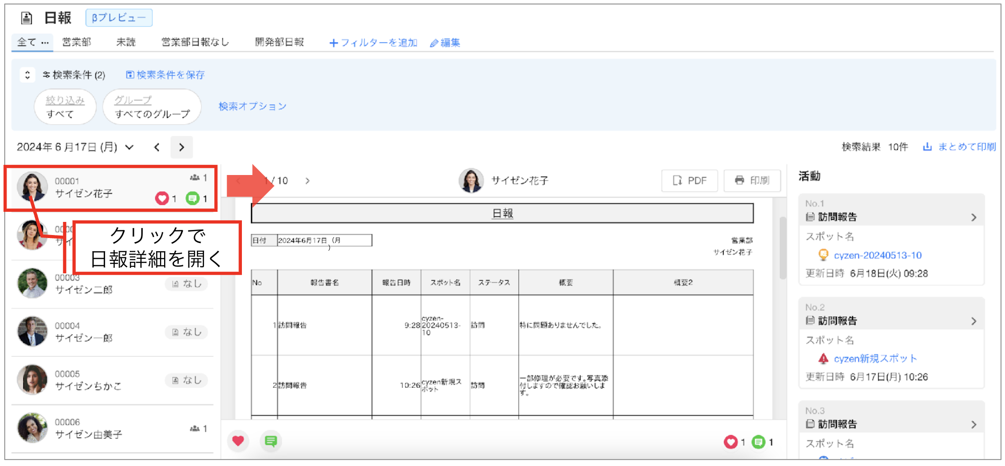Click the 日付 2024年6月17日 field in report
Screen dimensions: 1005x466
[x=312, y=241]
